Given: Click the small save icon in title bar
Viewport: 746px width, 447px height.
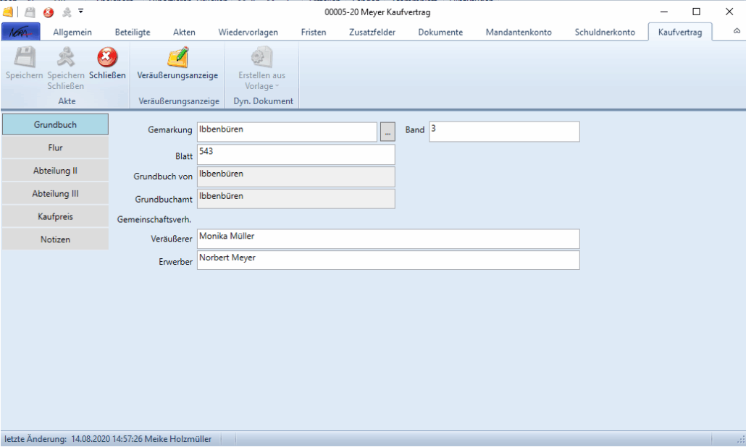Looking at the screenshot, I should (x=30, y=12).
